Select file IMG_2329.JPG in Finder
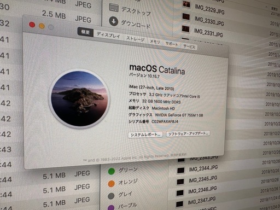This screenshot has height=210, width=280. coord(209,9)
